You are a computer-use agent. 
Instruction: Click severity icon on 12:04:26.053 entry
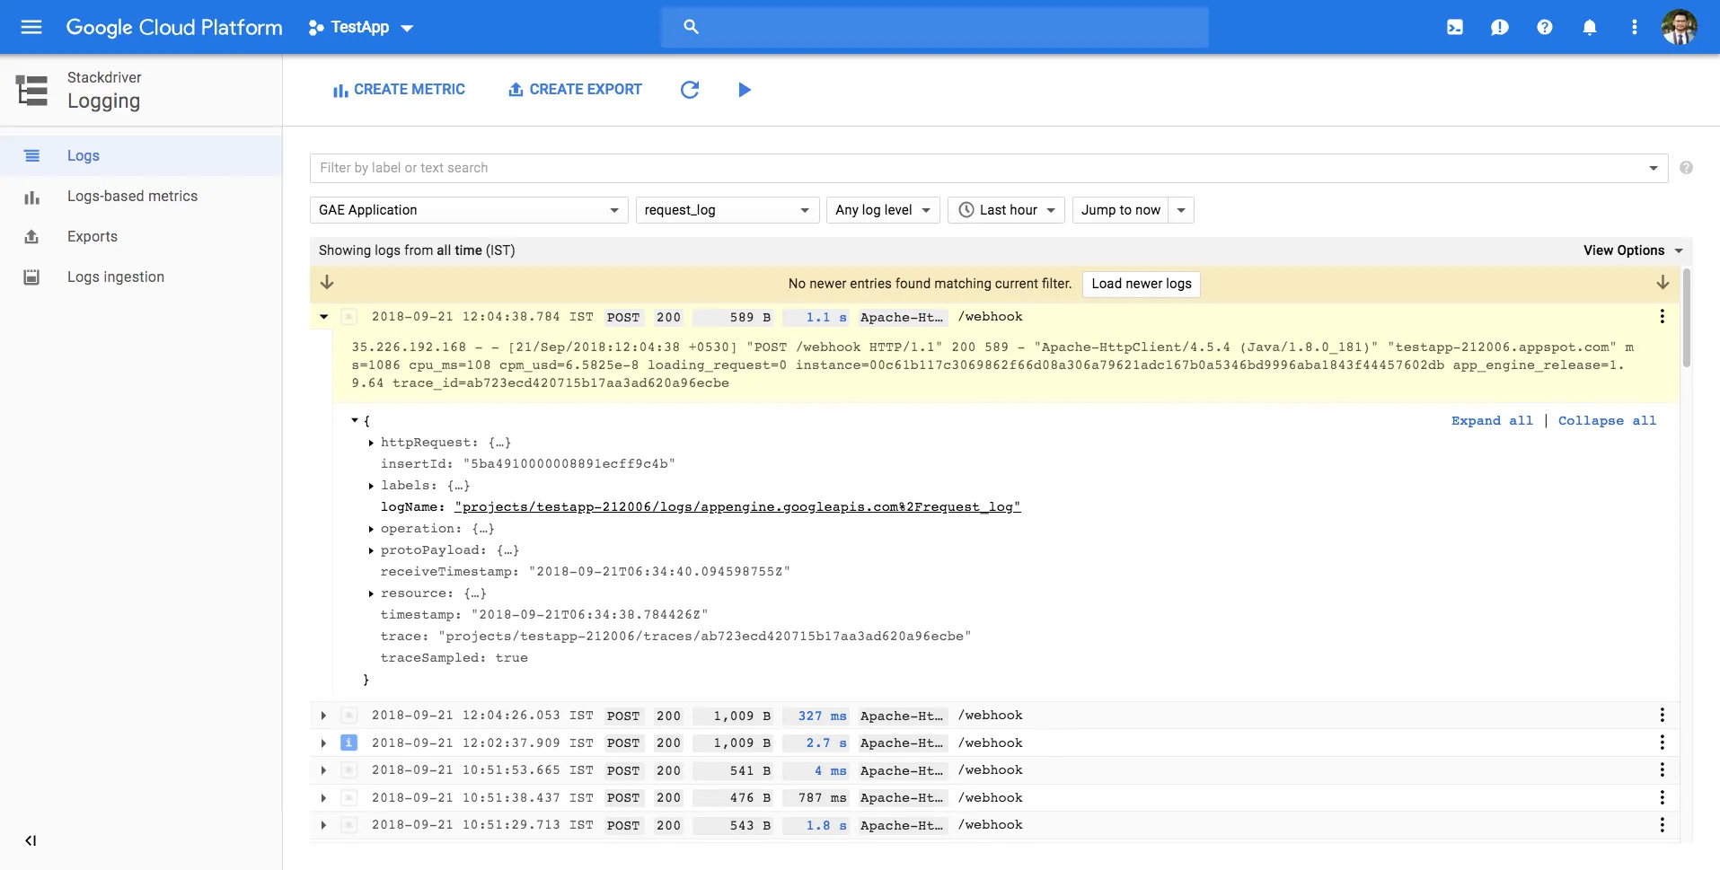pyautogui.click(x=349, y=716)
